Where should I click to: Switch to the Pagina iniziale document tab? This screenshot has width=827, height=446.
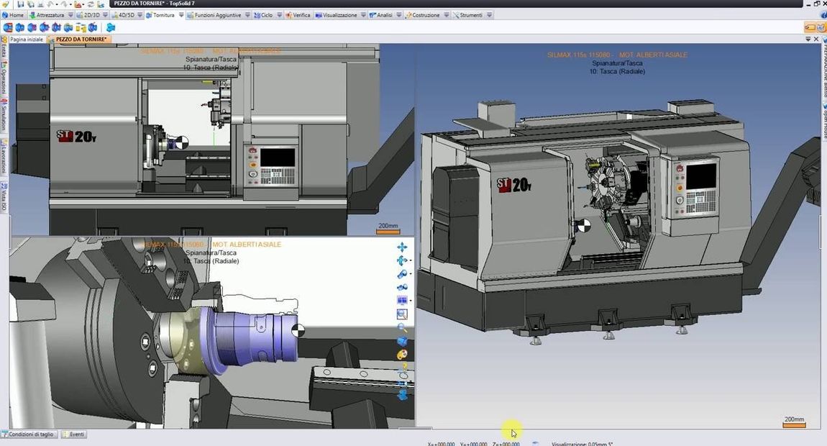pyautogui.click(x=27, y=40)
